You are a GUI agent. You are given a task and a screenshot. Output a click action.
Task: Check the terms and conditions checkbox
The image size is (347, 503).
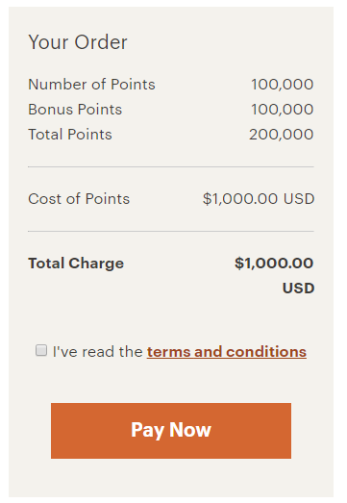coord(41,350)
